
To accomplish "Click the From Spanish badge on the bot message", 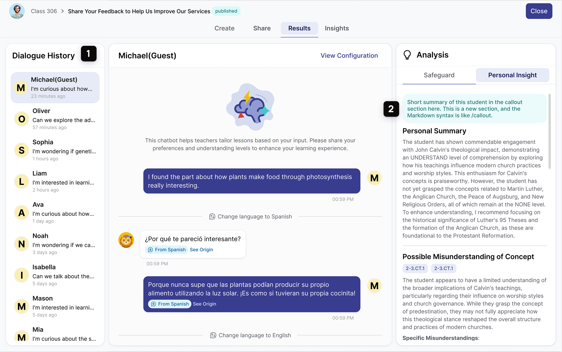I will point(167,250).
